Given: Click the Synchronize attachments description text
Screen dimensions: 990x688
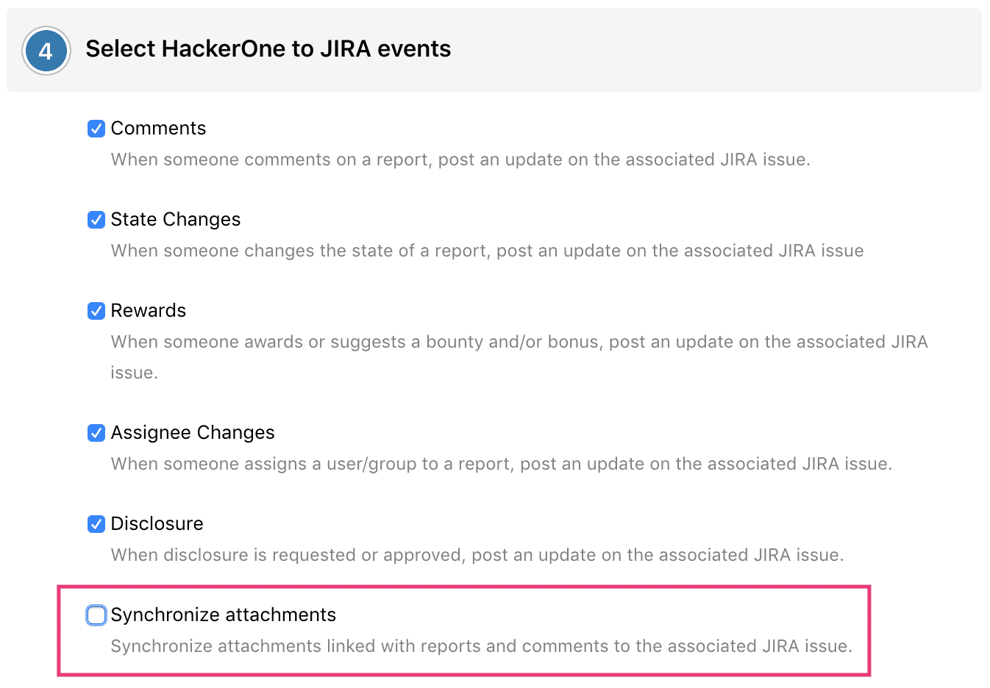Looking at the screenshot, I should (481, 646).
